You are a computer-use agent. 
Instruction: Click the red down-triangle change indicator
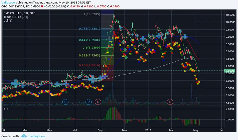coord(42,7)
